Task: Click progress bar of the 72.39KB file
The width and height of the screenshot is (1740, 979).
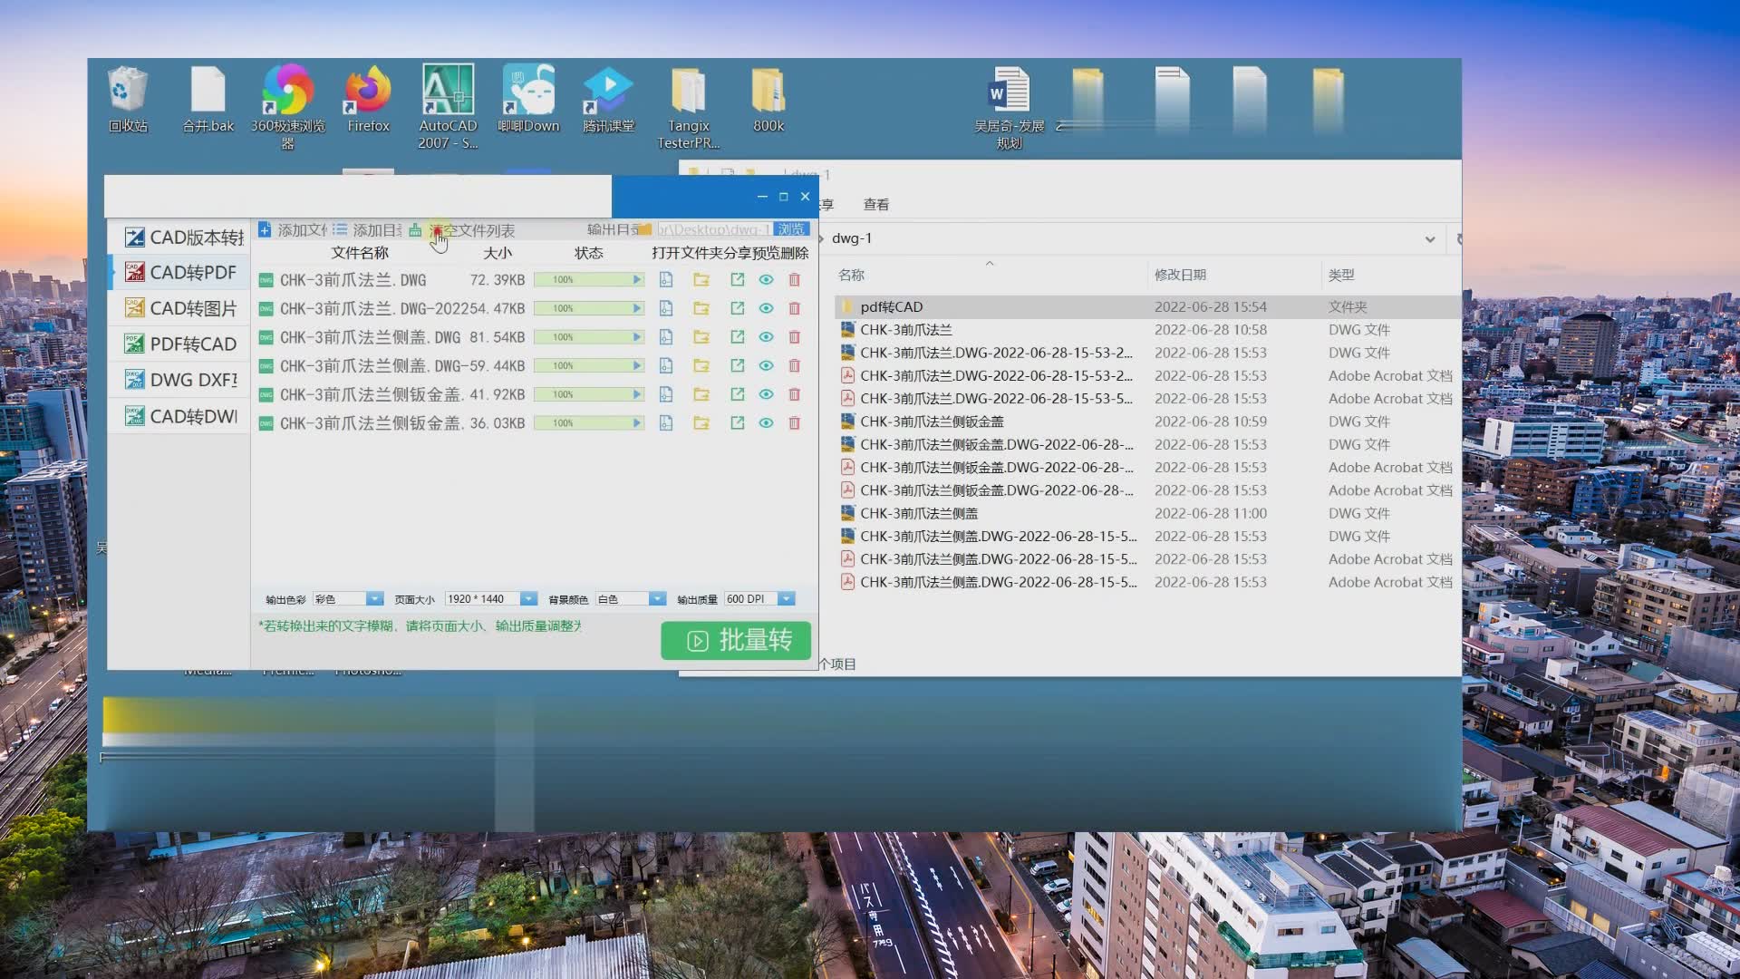Action: tap(588, 280)
